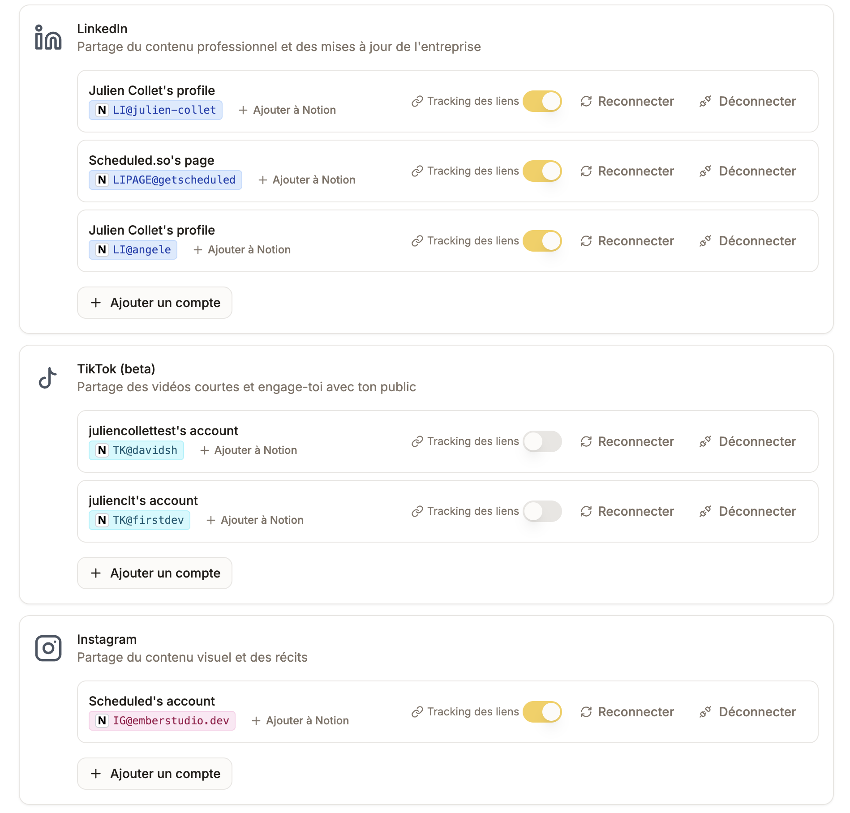Click the Notion icon in TK@firstdev tag
Screen dimensions: 850x813
click(x=102, y=520)
